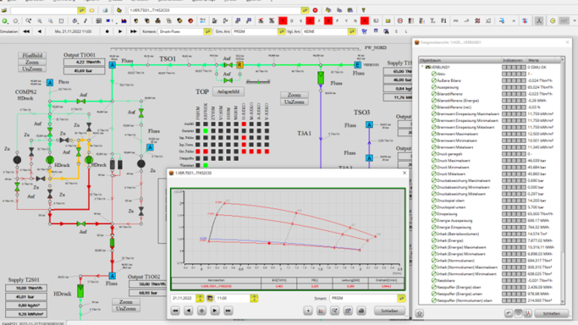Toggle the check icon beside Netzbilanz
Screen dimensions: 578x325
click(x=434, y=280)
